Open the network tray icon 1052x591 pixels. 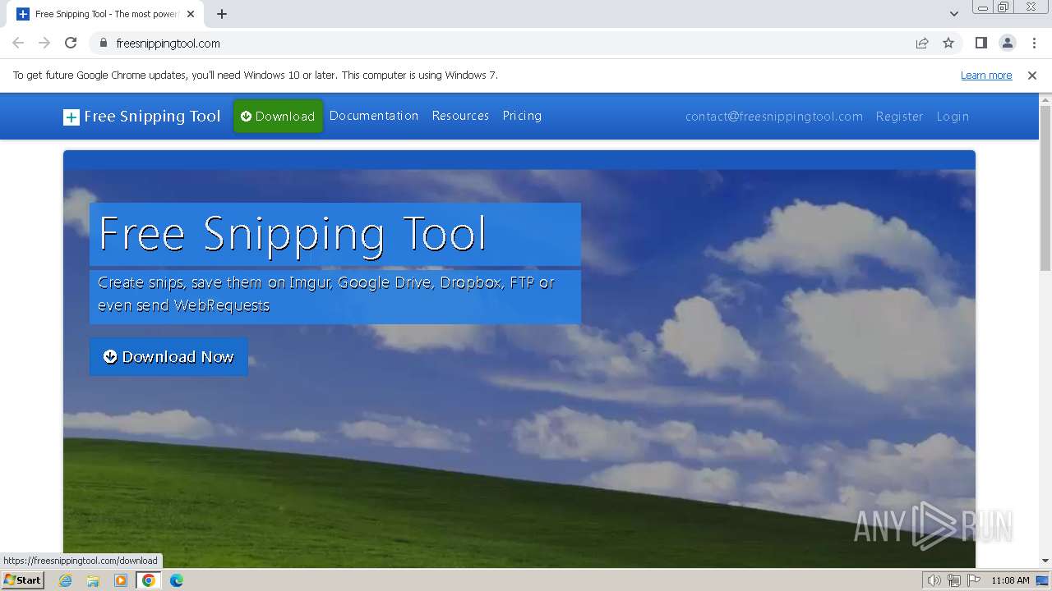tap(953, 580)
